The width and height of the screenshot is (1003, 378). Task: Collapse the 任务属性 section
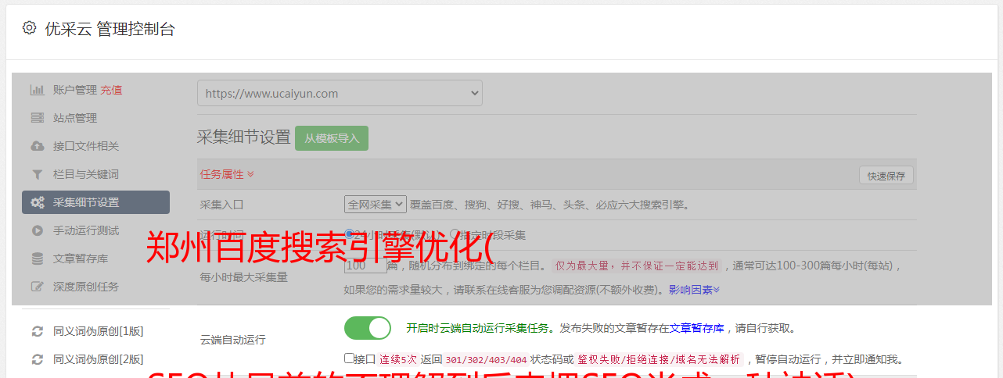point(227,174)
